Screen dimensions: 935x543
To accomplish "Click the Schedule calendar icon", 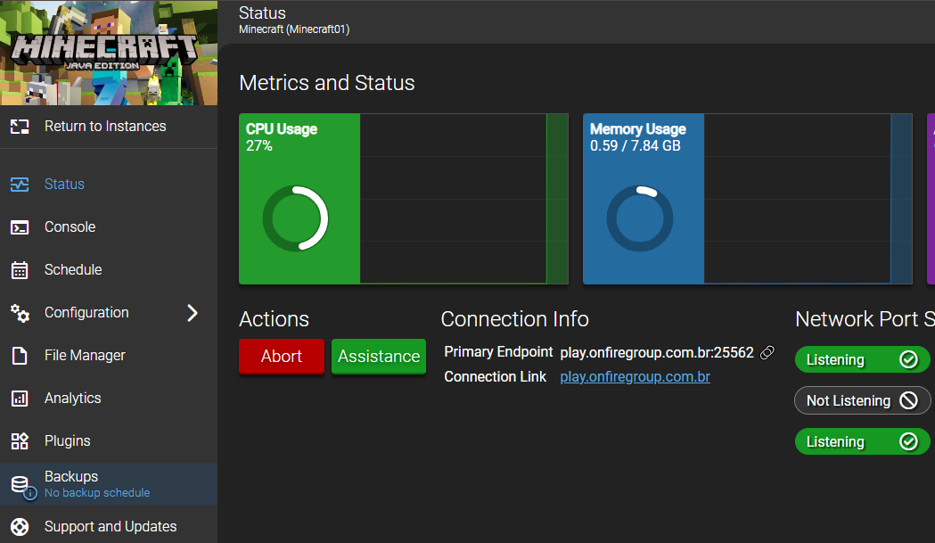I will (20, 270).
